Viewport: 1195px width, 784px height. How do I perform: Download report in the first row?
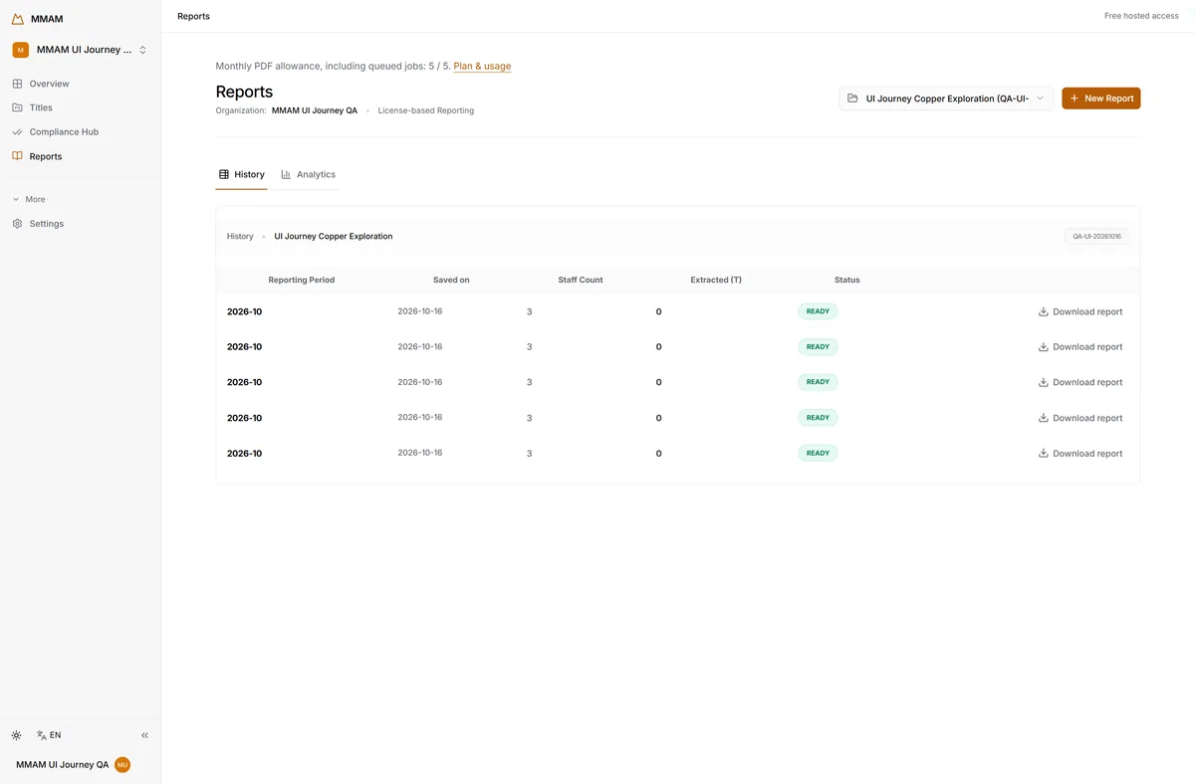1080,311
